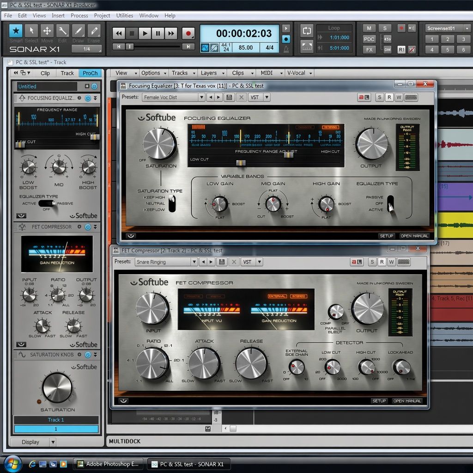Select the Smart tool star icon
Screen dimensions: 473x473
click(16, 31)
